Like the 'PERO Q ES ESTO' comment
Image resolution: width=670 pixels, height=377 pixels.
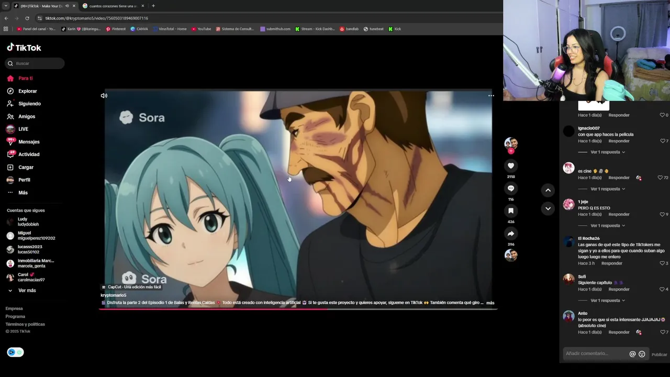(664, 214)
